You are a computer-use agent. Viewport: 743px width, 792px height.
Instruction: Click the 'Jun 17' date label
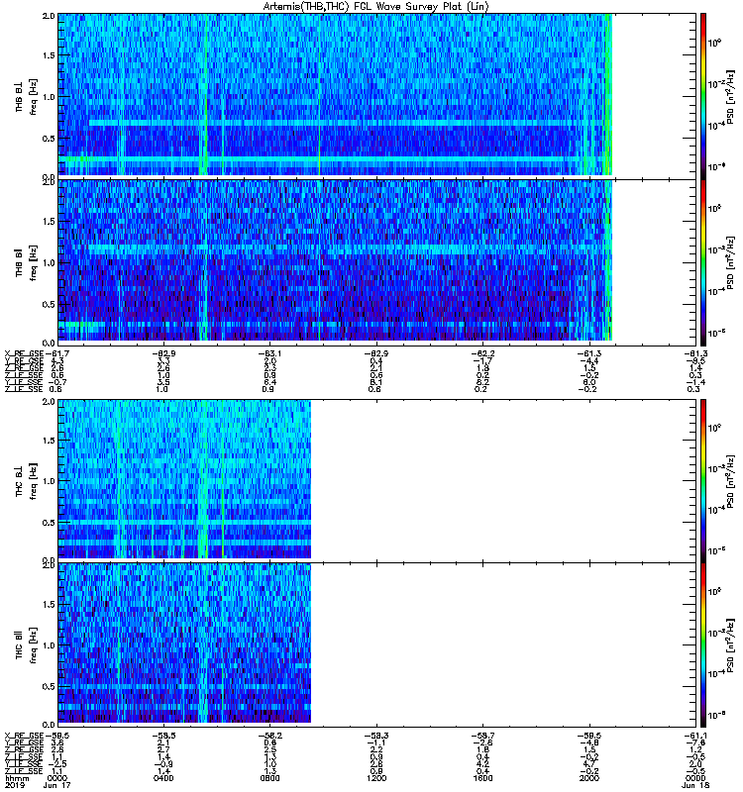(x=56, y=785)
